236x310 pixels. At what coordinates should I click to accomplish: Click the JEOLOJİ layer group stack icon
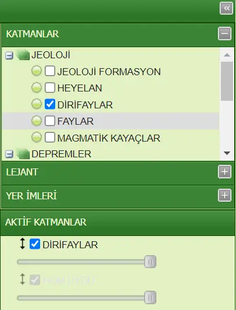[x=23, y=55]
